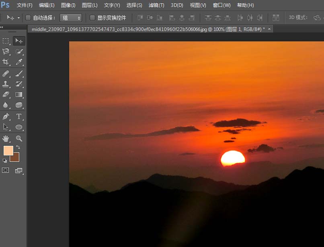
Task: Toggle Quick Mask mode
Action: click(x=6, y=170)
